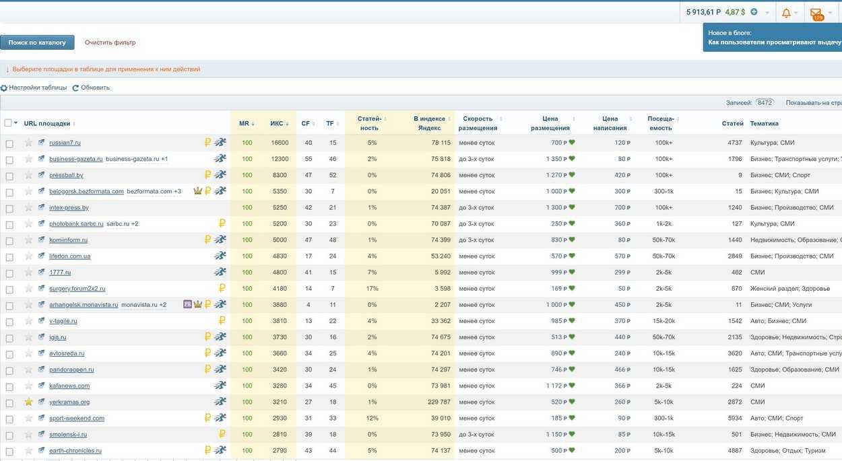The image size is (842, 461).
Task: Click the running man icon for russian7.ru
Action: pyautogui.click(x=220, y=143)
